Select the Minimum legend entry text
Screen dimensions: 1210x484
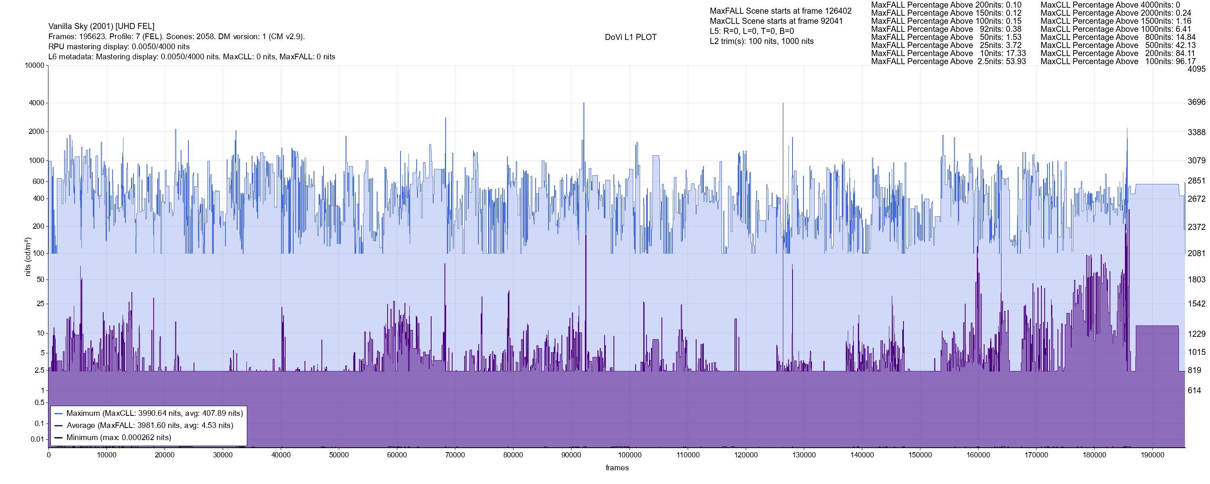tap(119, 438)
